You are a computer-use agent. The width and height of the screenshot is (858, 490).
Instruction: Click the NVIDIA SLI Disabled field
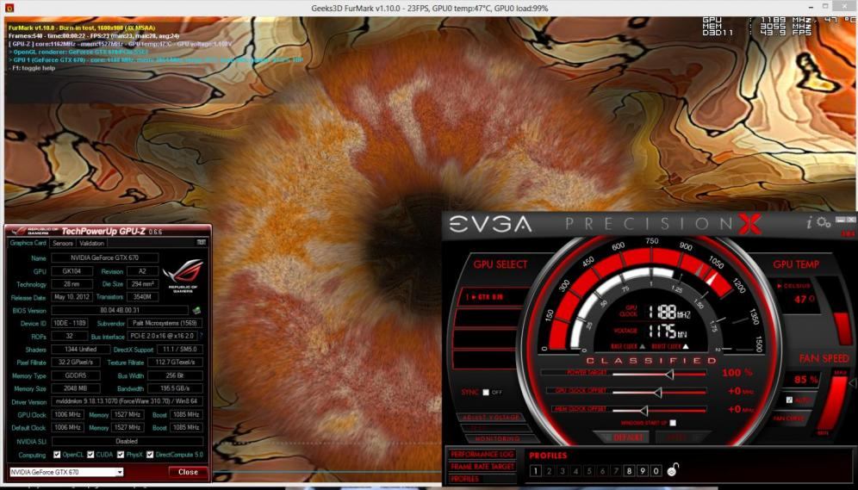coord(127,441)
